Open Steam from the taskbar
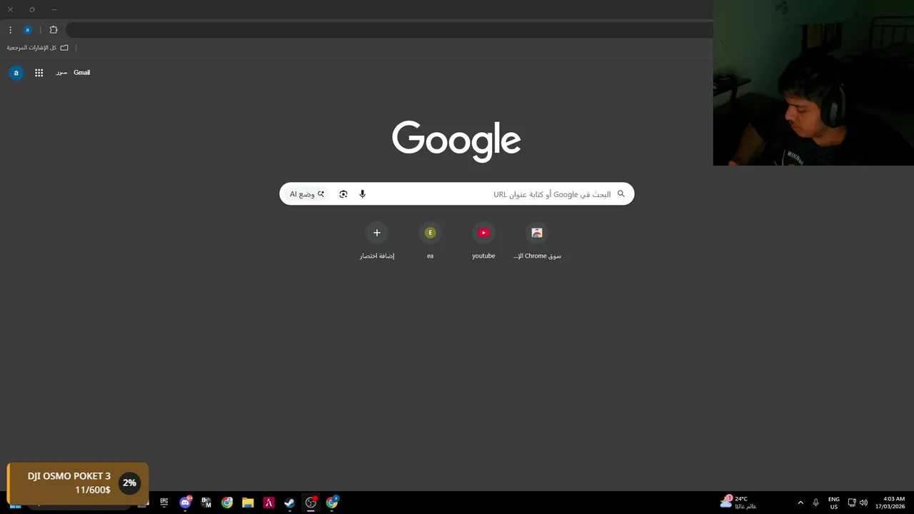Image resolution: width=914 pixels, height=514 pixels. point(289,503)
